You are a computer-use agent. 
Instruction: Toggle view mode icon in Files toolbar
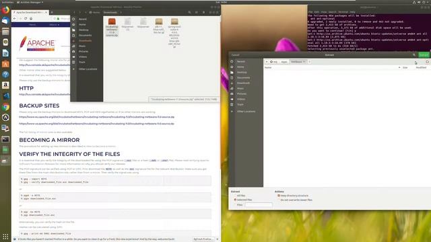pyautogui.click(x=196, y=12)
